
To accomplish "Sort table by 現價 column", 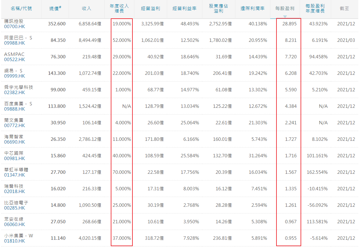I will click(x=55, y=9).
